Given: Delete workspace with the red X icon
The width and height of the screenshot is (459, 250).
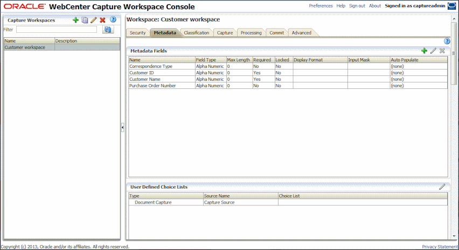Looking at the screenshot, I should (102, 20).
